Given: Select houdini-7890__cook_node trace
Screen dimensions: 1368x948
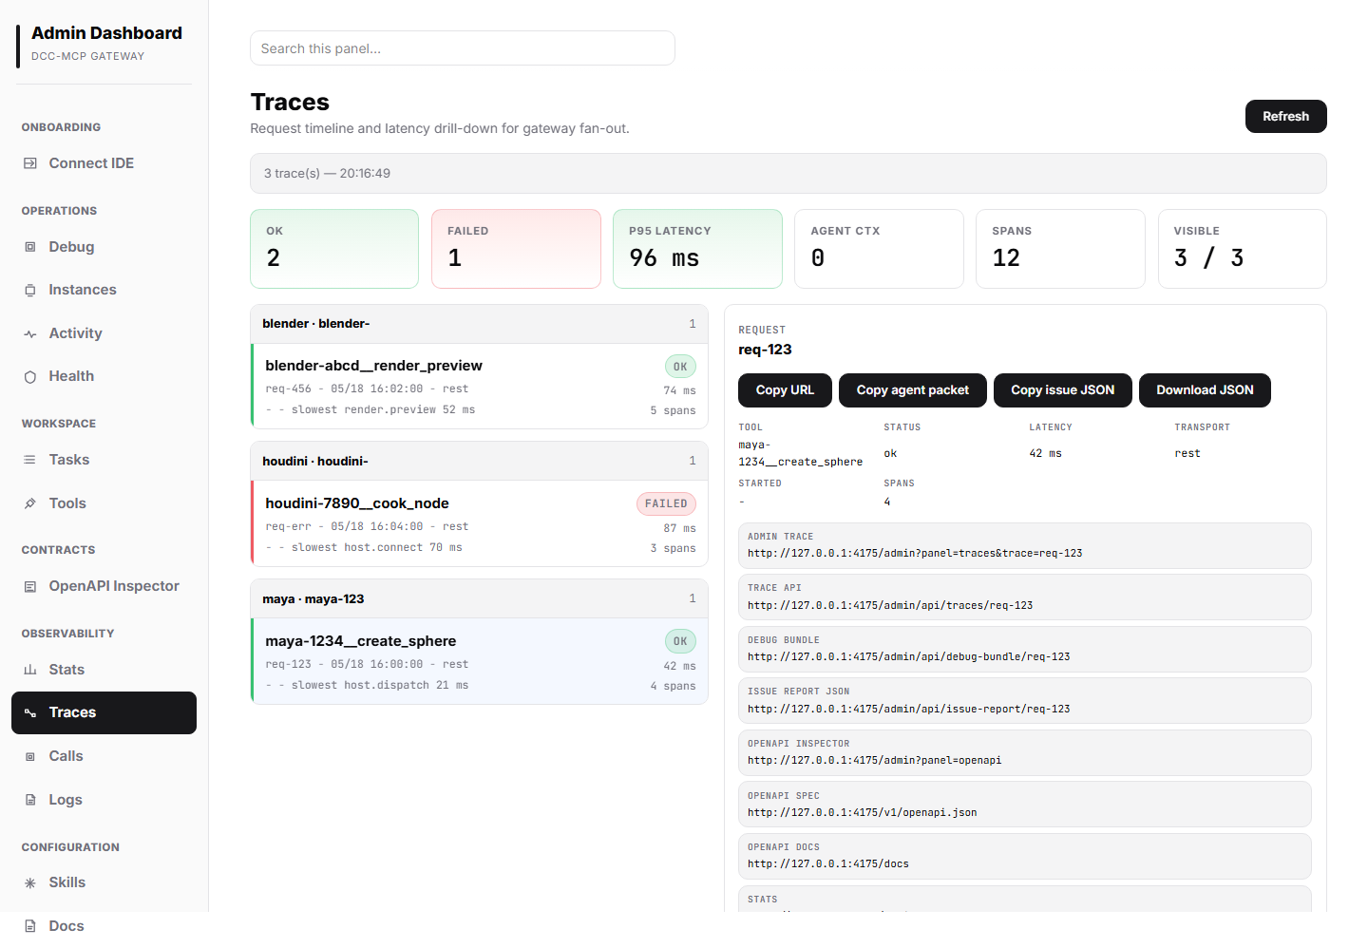Looking at the screenshot, I should (480, 523).
